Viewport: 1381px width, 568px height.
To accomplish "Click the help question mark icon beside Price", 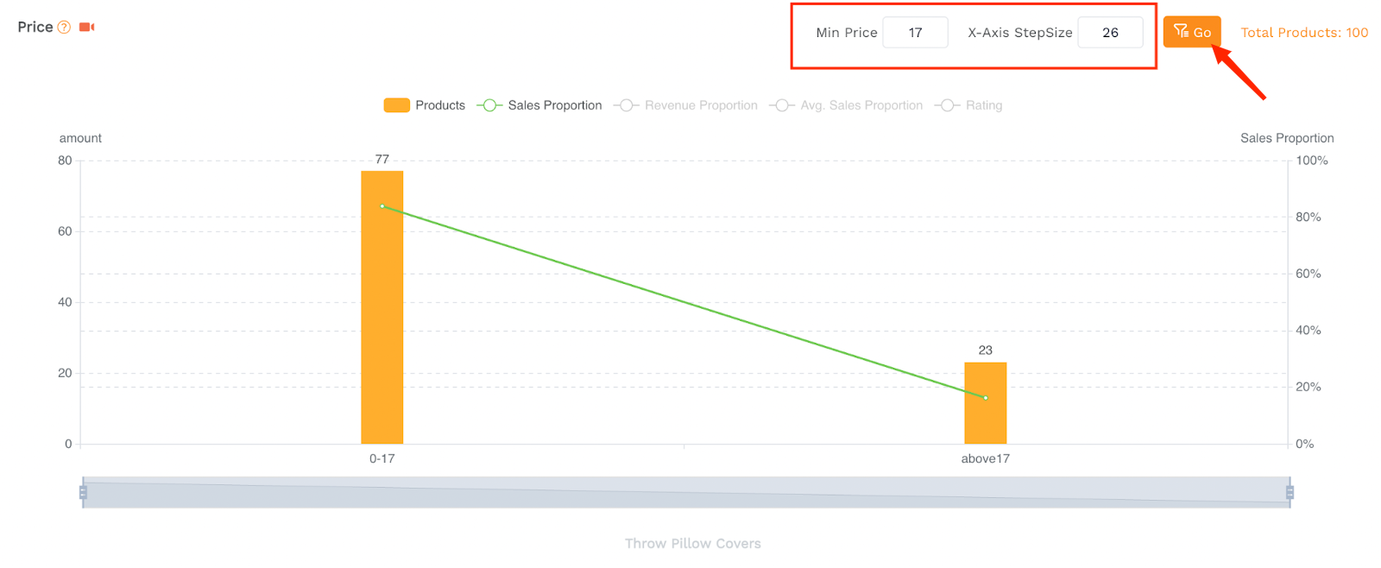I will (64, 28).
